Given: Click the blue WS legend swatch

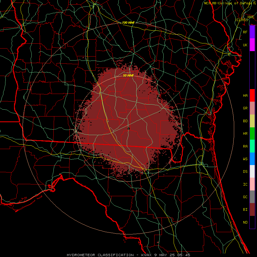Looking at the screenshot, I should (252, 159).
